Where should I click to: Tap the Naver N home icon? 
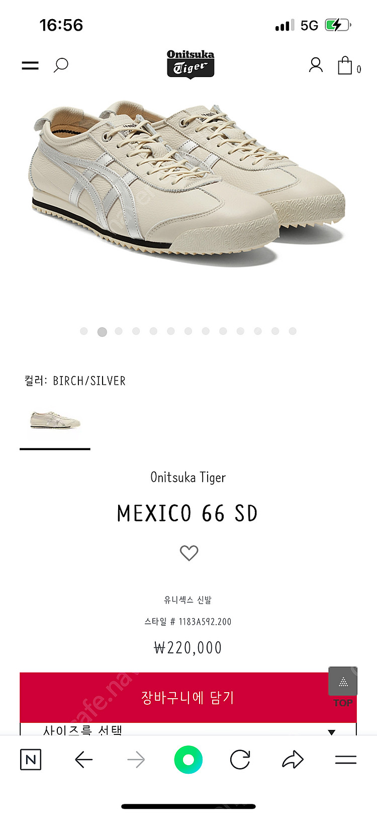31,760
